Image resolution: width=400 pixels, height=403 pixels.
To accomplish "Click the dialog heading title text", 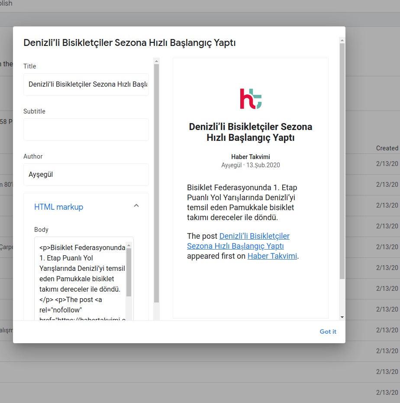I will pyautogui.click(x=129, y=42).
